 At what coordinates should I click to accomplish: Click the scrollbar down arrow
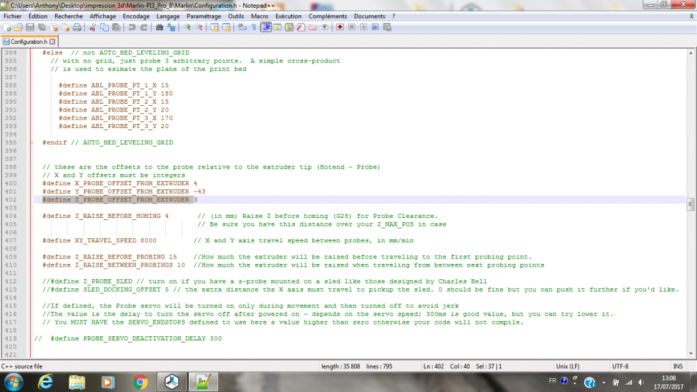690,354
